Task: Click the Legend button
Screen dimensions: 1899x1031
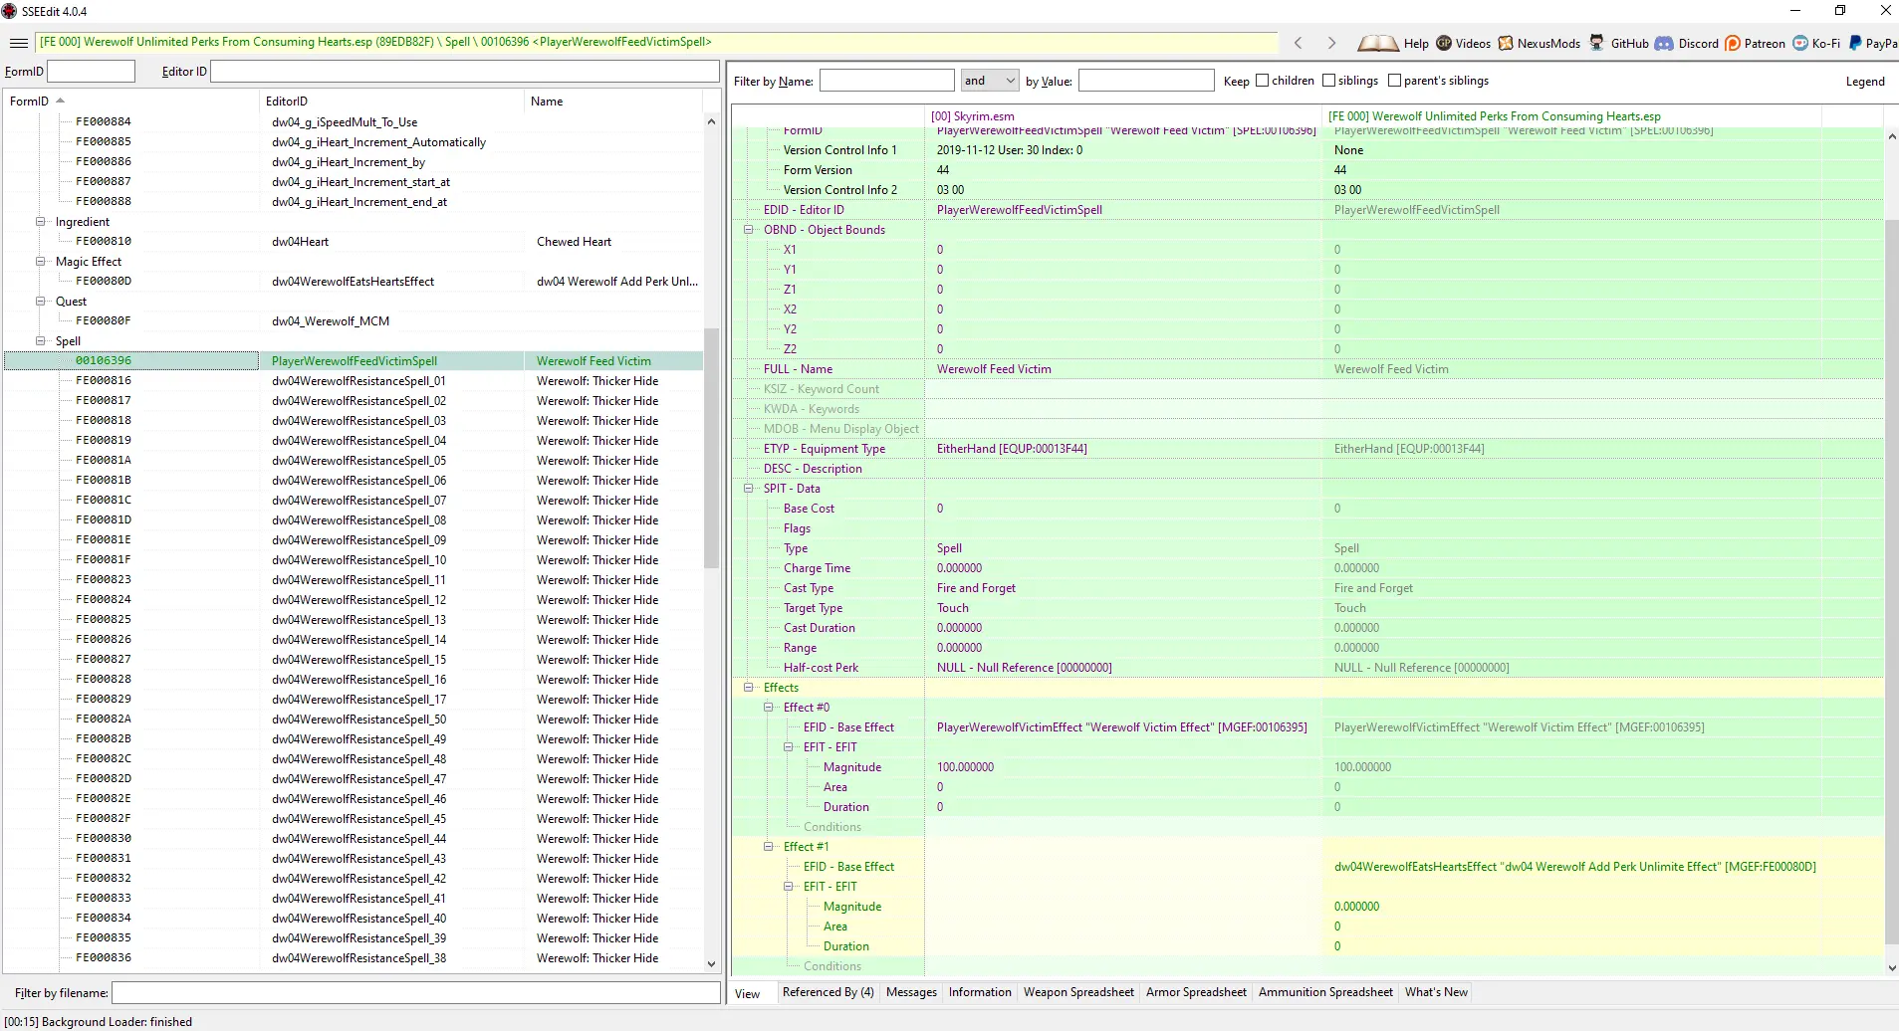Action: (1865, 82)
